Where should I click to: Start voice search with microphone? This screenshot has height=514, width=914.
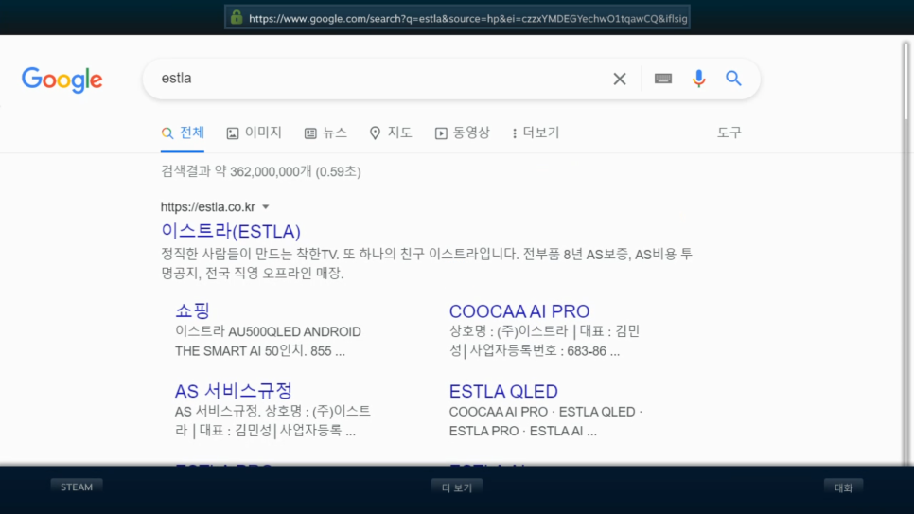coord(698,79)
